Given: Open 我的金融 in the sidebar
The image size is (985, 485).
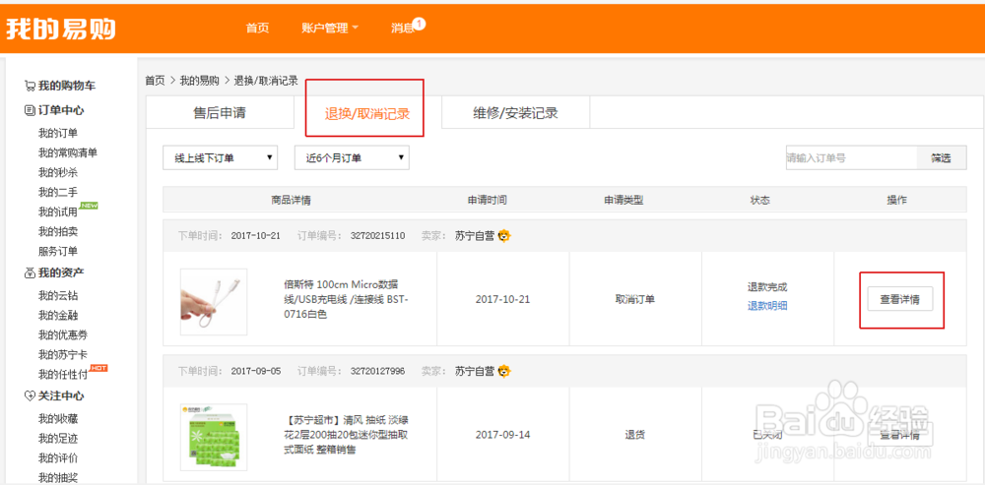Looking at the screenshot, I should coord(58,315).
